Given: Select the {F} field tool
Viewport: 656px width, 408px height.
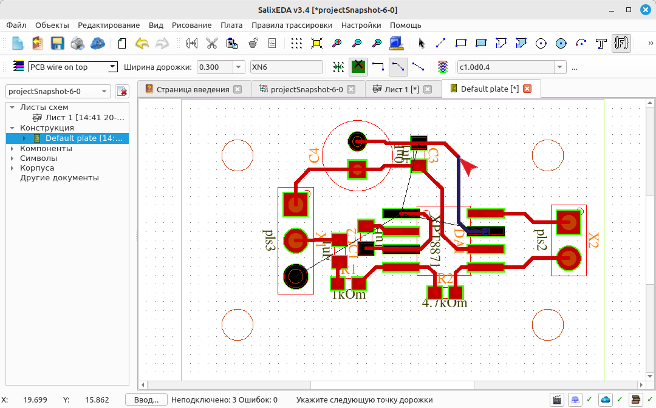Looking at the screenshot, I should coord(621,43).
